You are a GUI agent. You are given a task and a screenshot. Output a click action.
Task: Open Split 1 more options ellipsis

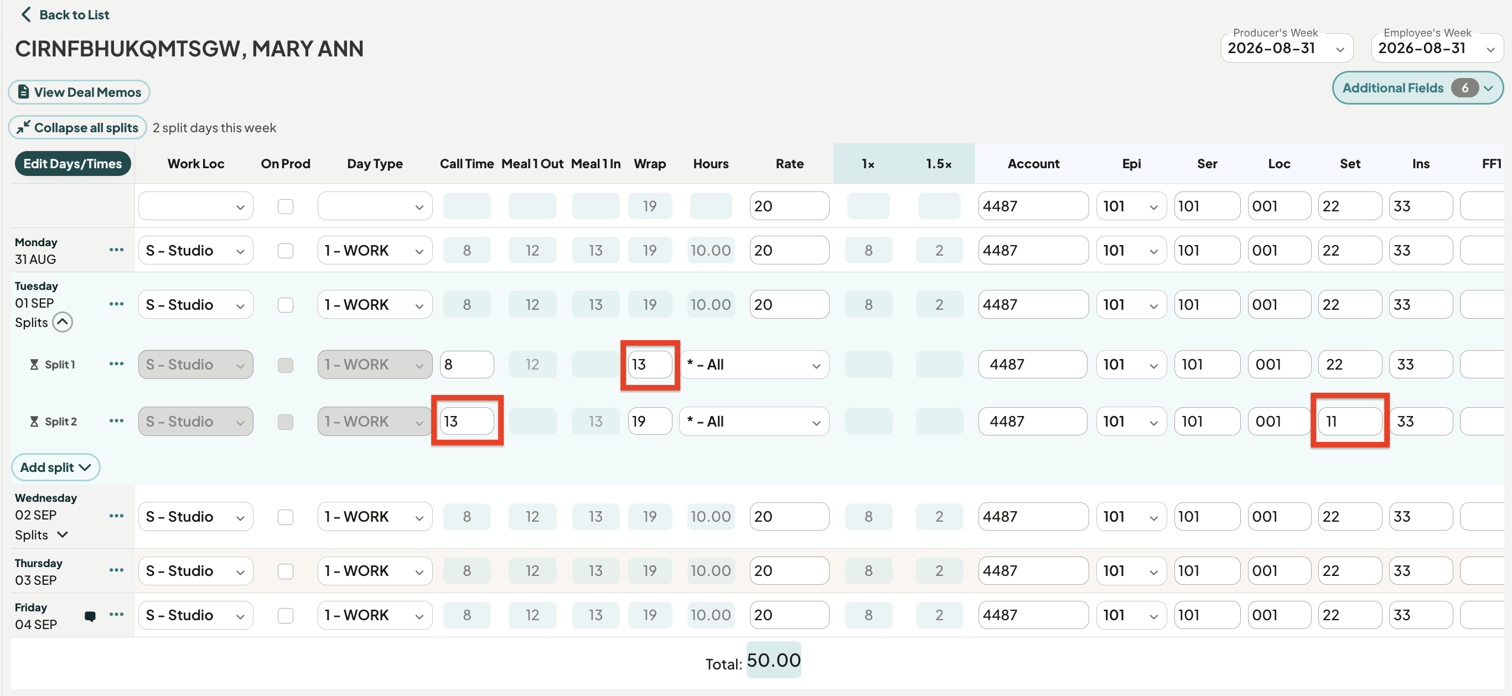tap(116, 363)
